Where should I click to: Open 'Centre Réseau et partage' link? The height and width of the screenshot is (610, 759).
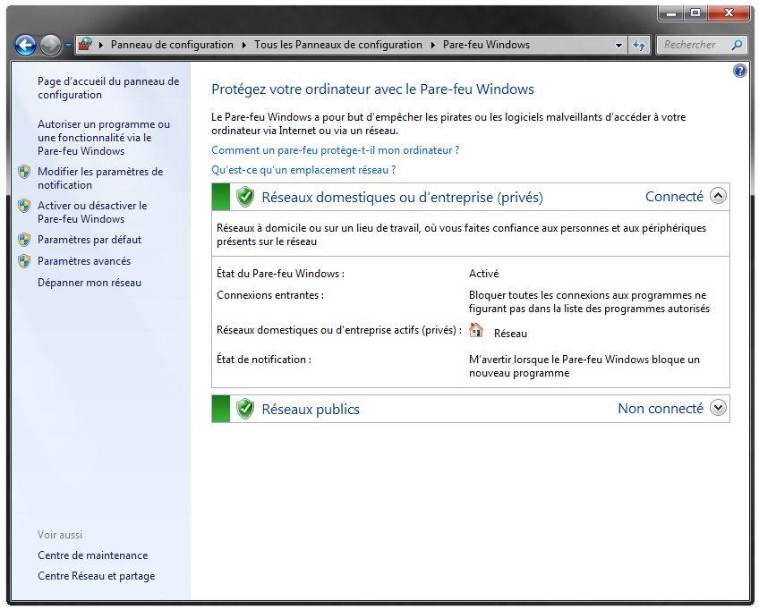click(x=97, y=576)
